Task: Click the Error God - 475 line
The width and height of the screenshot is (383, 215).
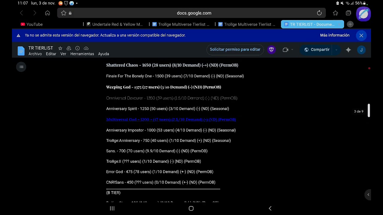Action: [x=160, y=172]
